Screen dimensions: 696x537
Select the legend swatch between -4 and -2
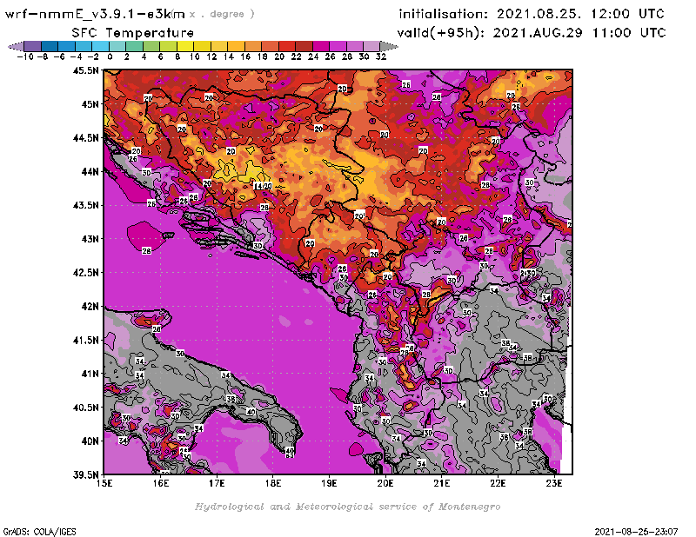[84, 46]
